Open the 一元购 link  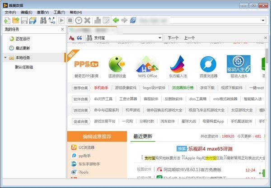[x=127, y=121]
